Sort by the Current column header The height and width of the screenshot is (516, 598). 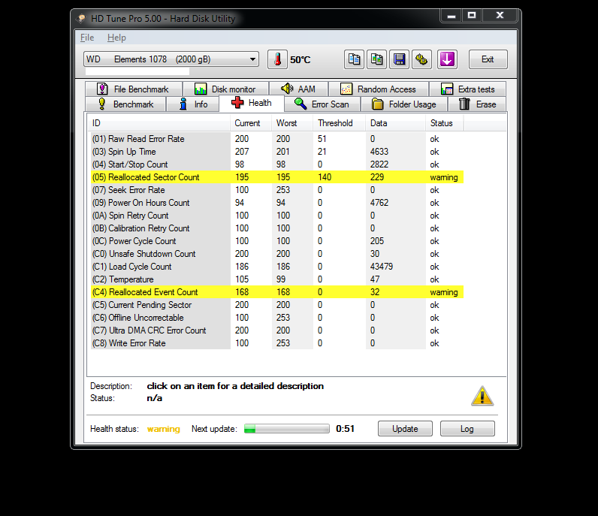point(251,123)
